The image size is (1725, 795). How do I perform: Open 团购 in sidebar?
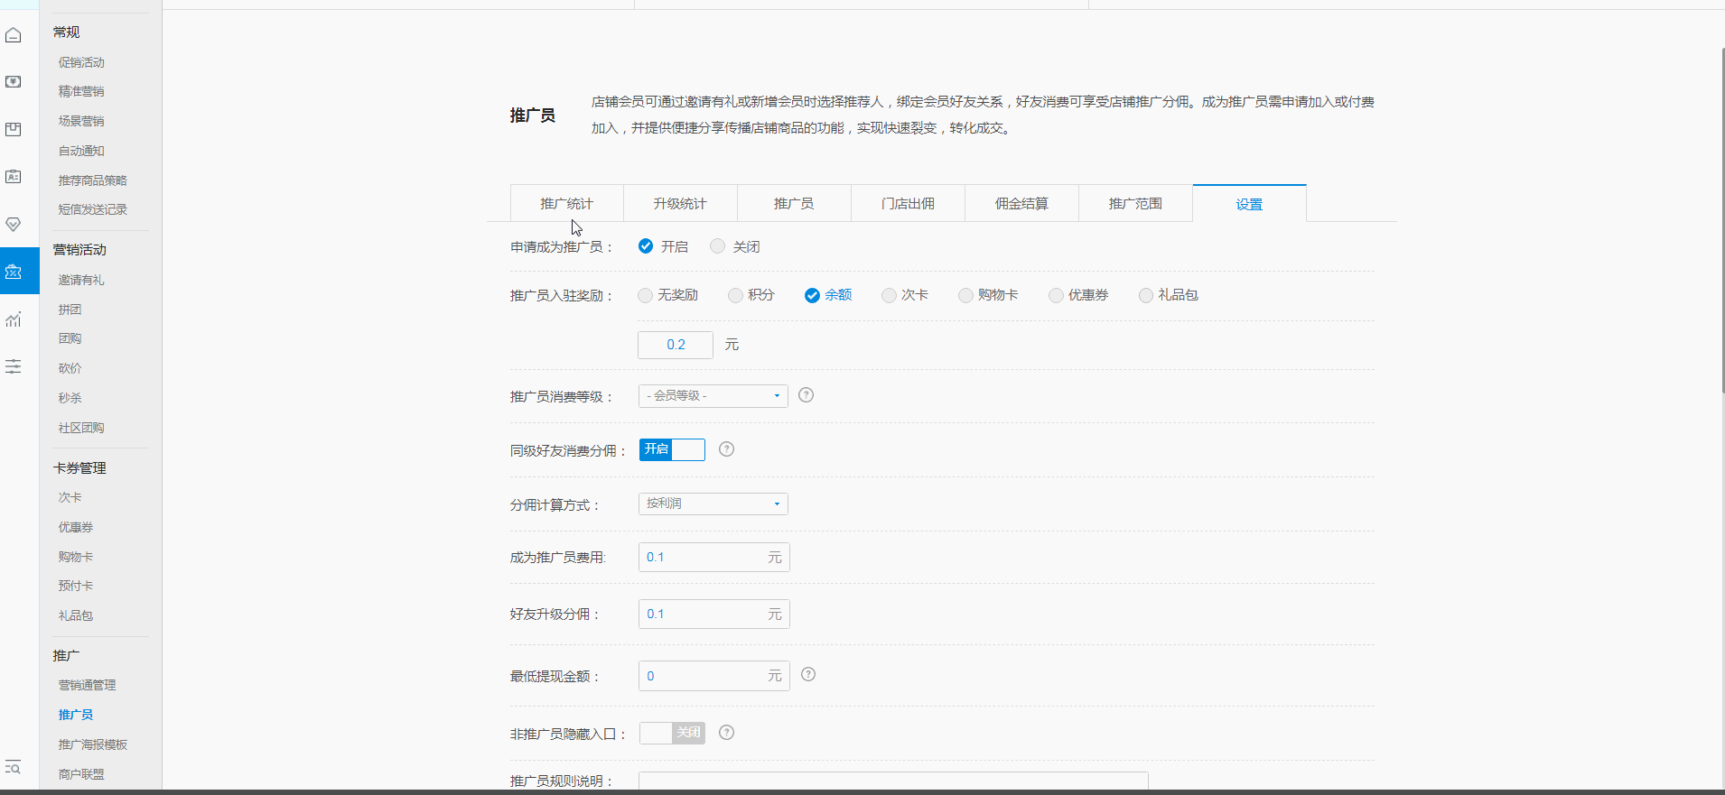point(70,338)
